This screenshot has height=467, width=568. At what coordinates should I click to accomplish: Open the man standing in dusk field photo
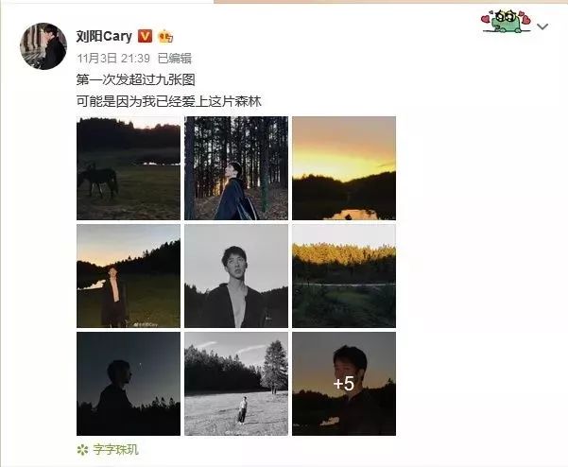(x=129, y=276)
